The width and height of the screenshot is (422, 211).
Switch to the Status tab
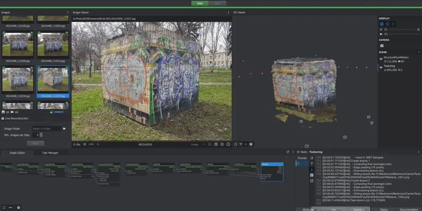pyautogui.click(x=384, y=209)
